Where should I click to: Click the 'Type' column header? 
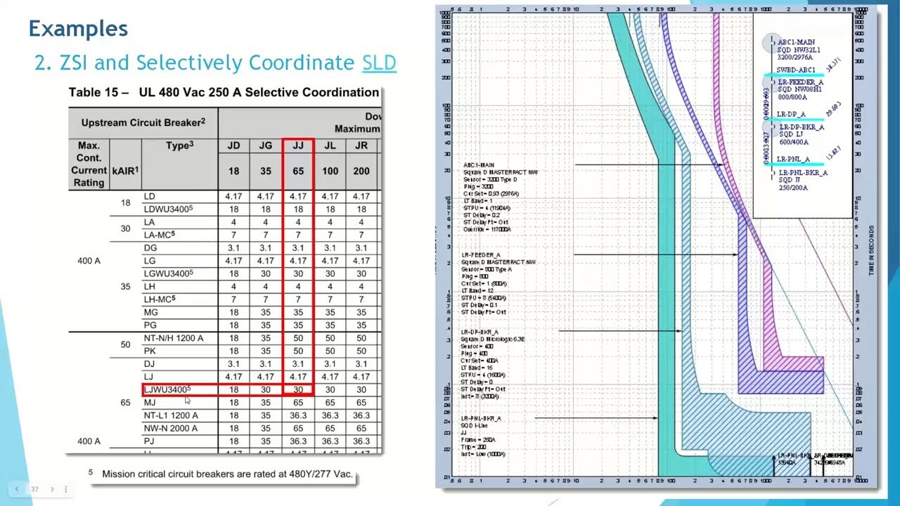pyautogui.click(x=180, y=145)
